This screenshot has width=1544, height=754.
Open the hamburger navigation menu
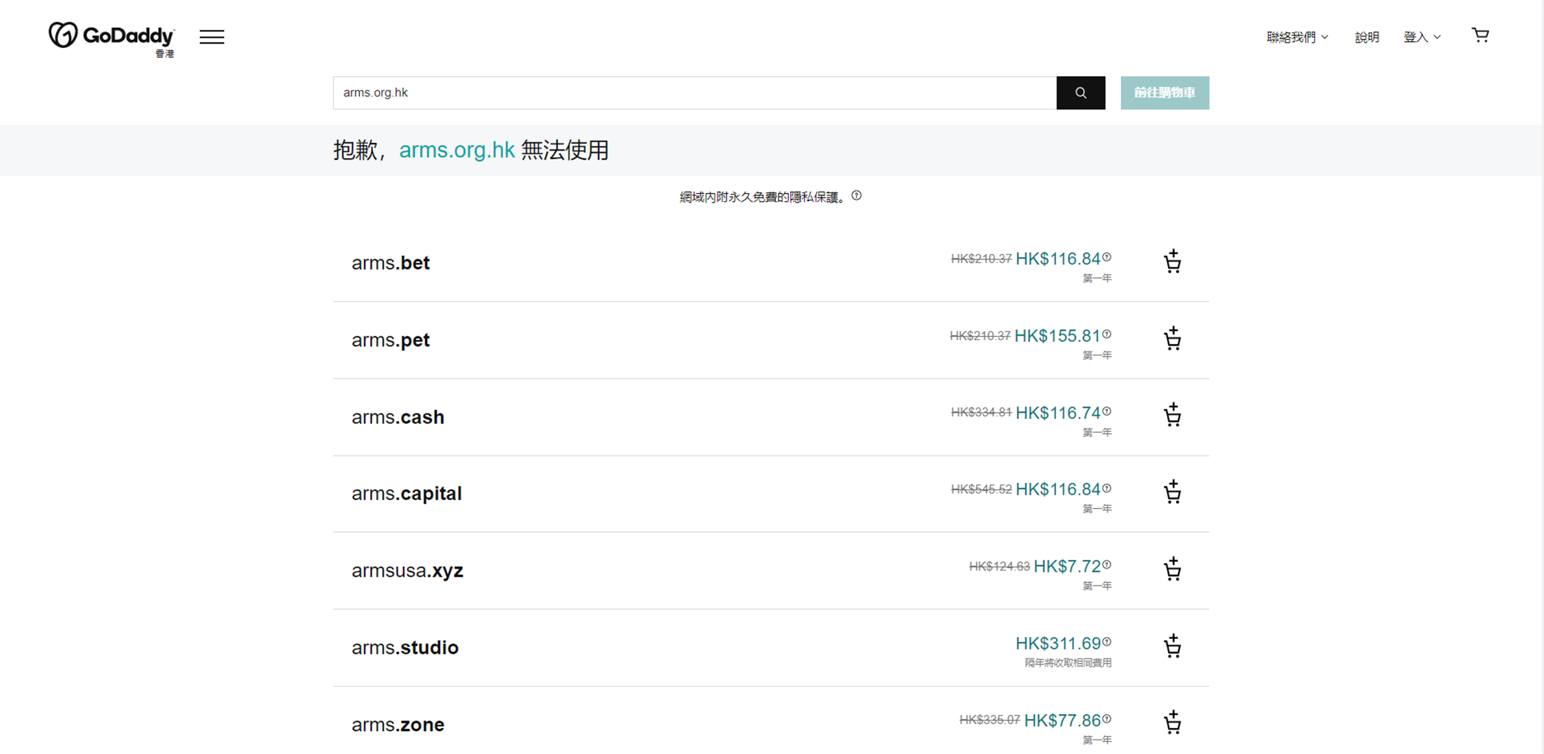pos(212,37)
